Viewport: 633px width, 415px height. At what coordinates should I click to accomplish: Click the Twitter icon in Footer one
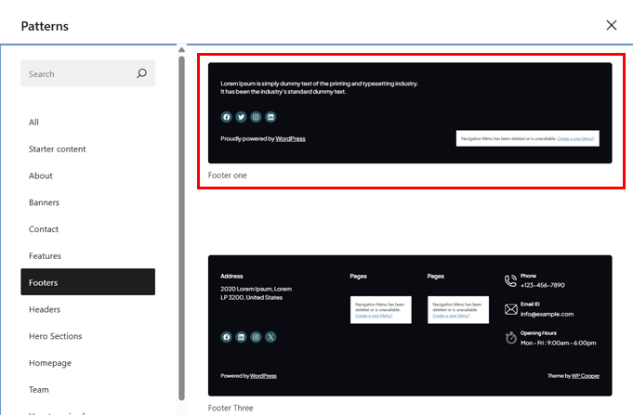click(x=241, y=117)
